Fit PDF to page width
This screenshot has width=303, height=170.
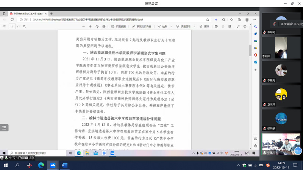104,26
